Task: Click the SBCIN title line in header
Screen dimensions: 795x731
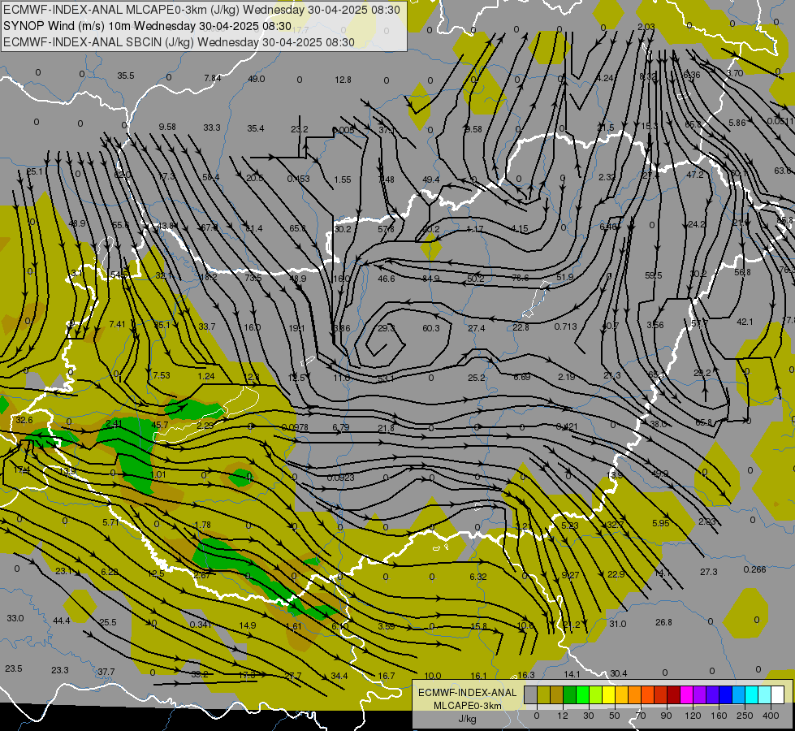Action: [179, 42]
